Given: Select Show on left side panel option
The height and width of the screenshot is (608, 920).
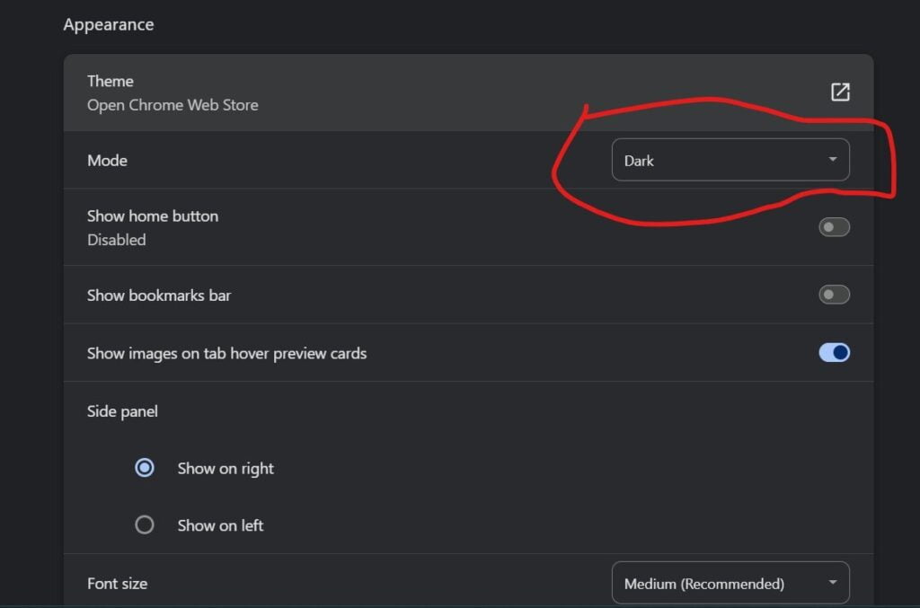Looking at the screenshot, I should tap(145, 525).
